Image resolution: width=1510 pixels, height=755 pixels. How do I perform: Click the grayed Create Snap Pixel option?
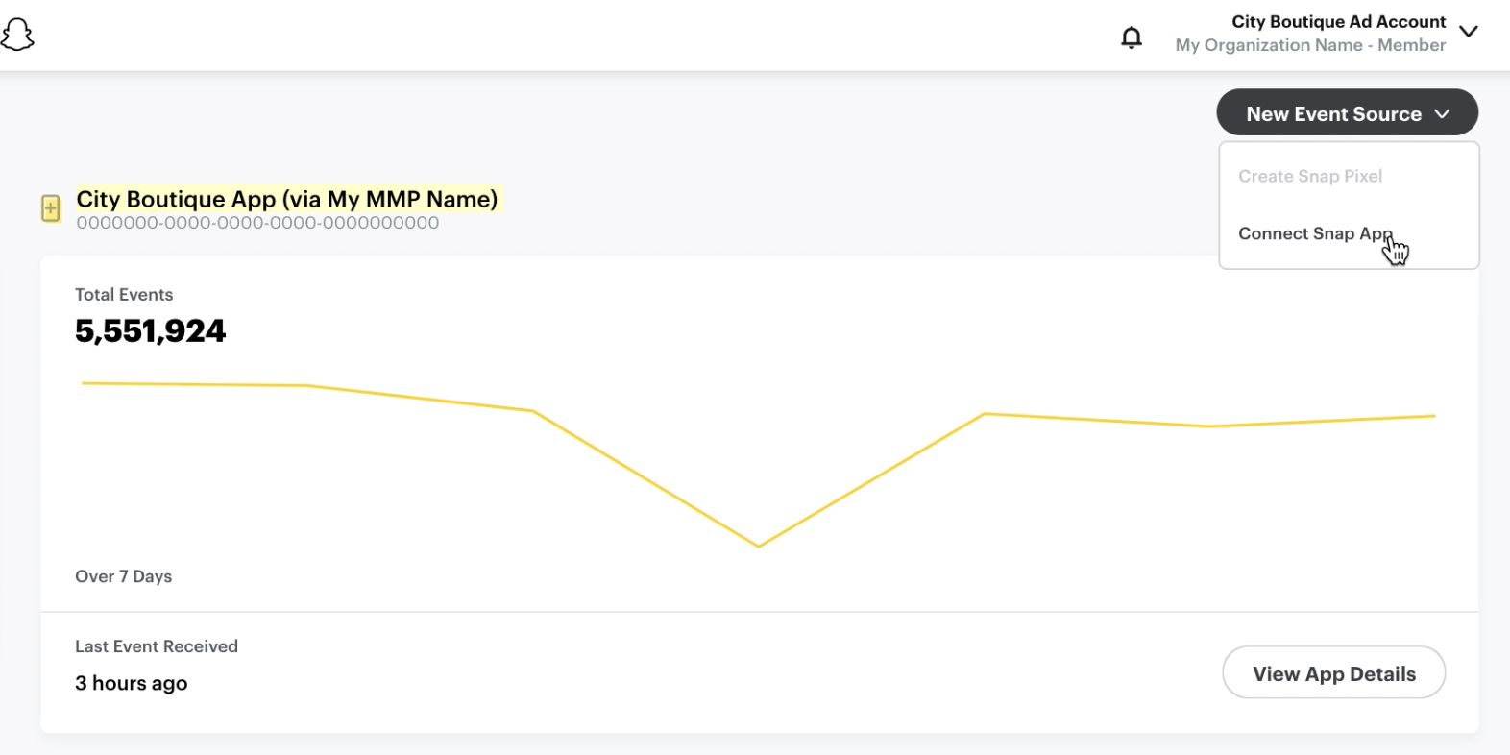pyautogui.click(x=1311, y=176)
